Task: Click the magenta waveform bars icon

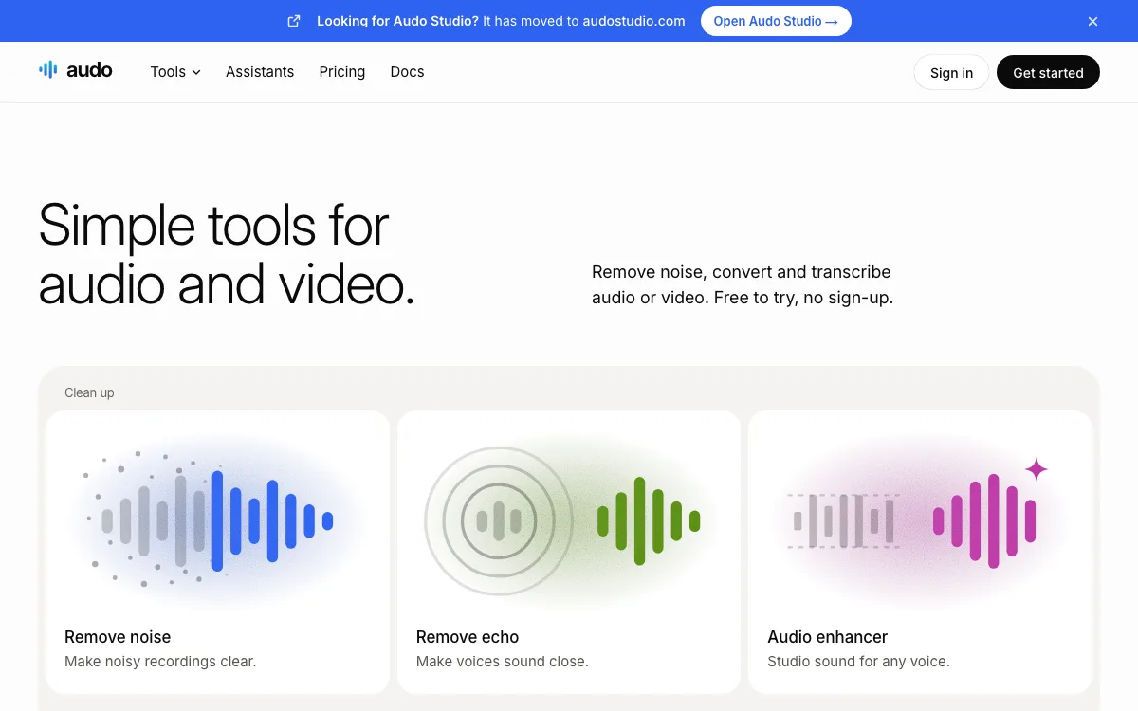Action: 984,520
